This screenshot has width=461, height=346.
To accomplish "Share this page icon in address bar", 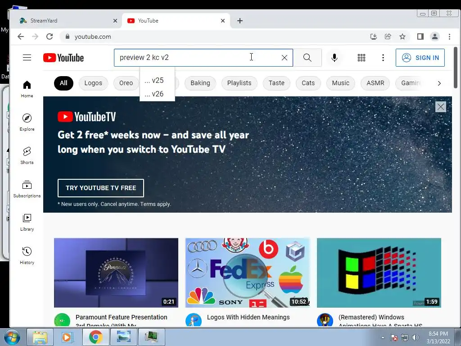I will pyautogui.click(x=388, y=36).
